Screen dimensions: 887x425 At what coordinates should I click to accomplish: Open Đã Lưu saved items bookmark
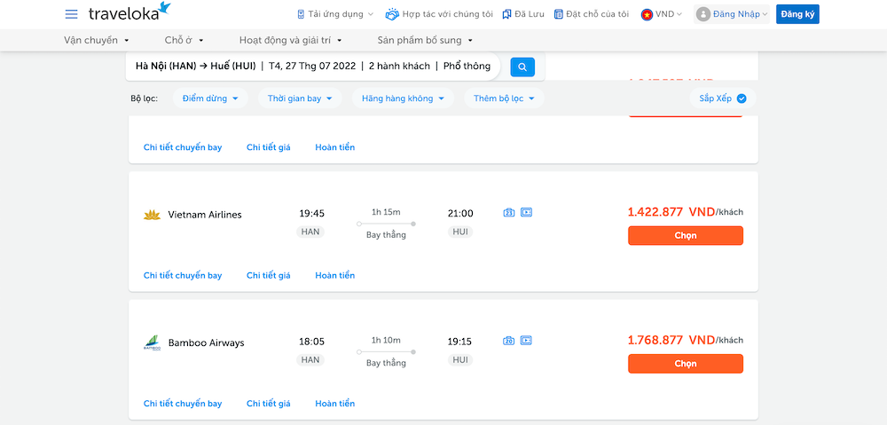coord(522,14)
